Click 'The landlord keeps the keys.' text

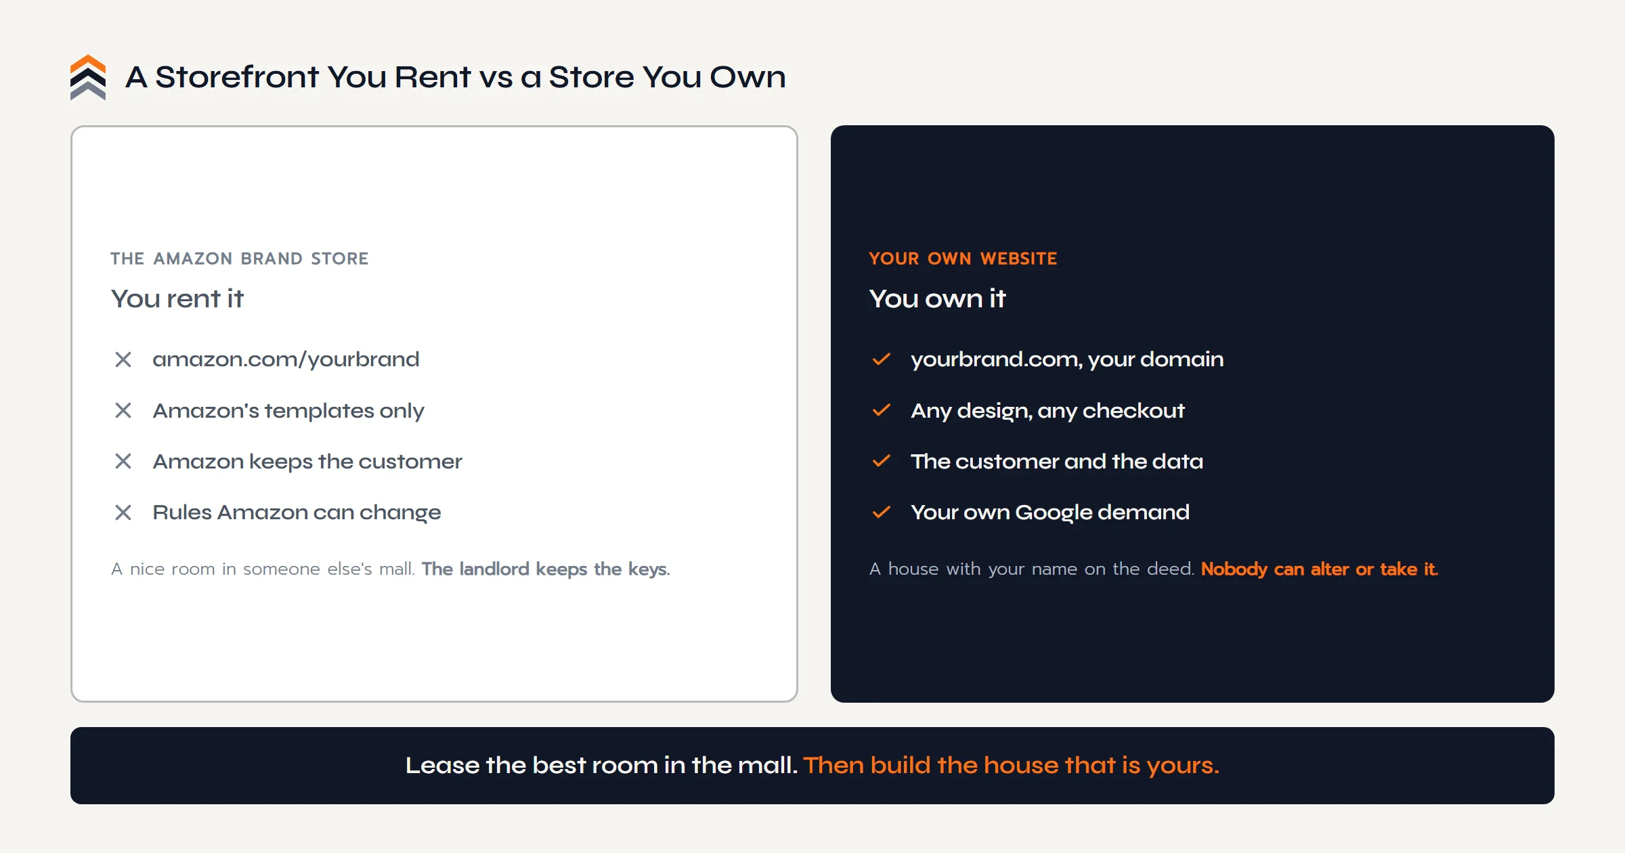[x=546, y=569]
